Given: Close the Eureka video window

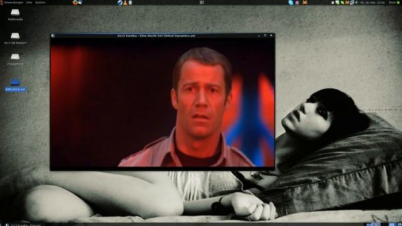Looking at the screenshot, I should [271, 36].
